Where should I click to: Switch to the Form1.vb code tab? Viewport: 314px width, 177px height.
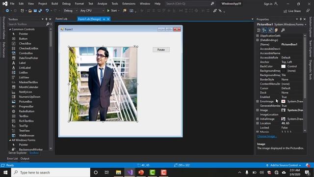(61, 19)
